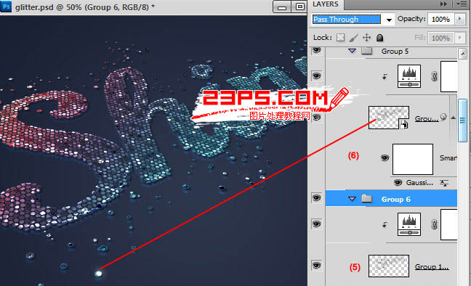Image resolution: width=471 pixels, height=286 pixels.
Task: Click the Photoshop document icon beside glitter.psd
Action: click(6, 7)
